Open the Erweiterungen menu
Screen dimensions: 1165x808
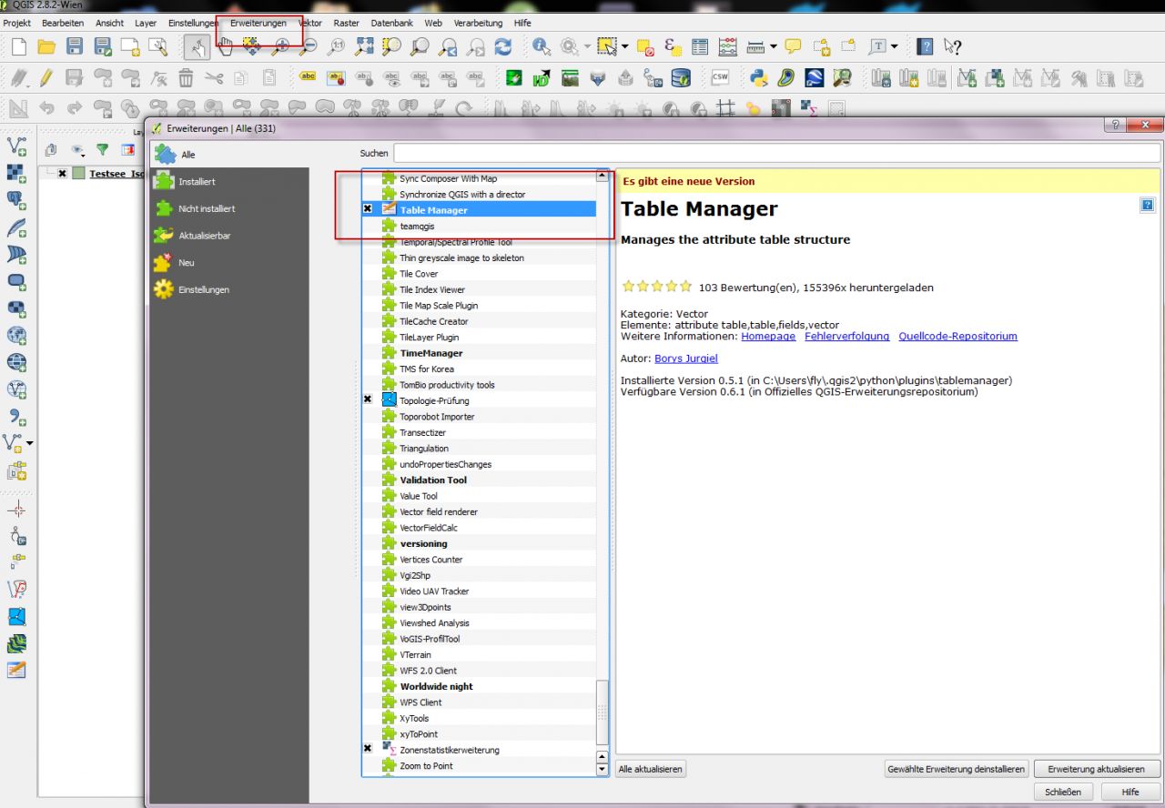tap(258, 23)
